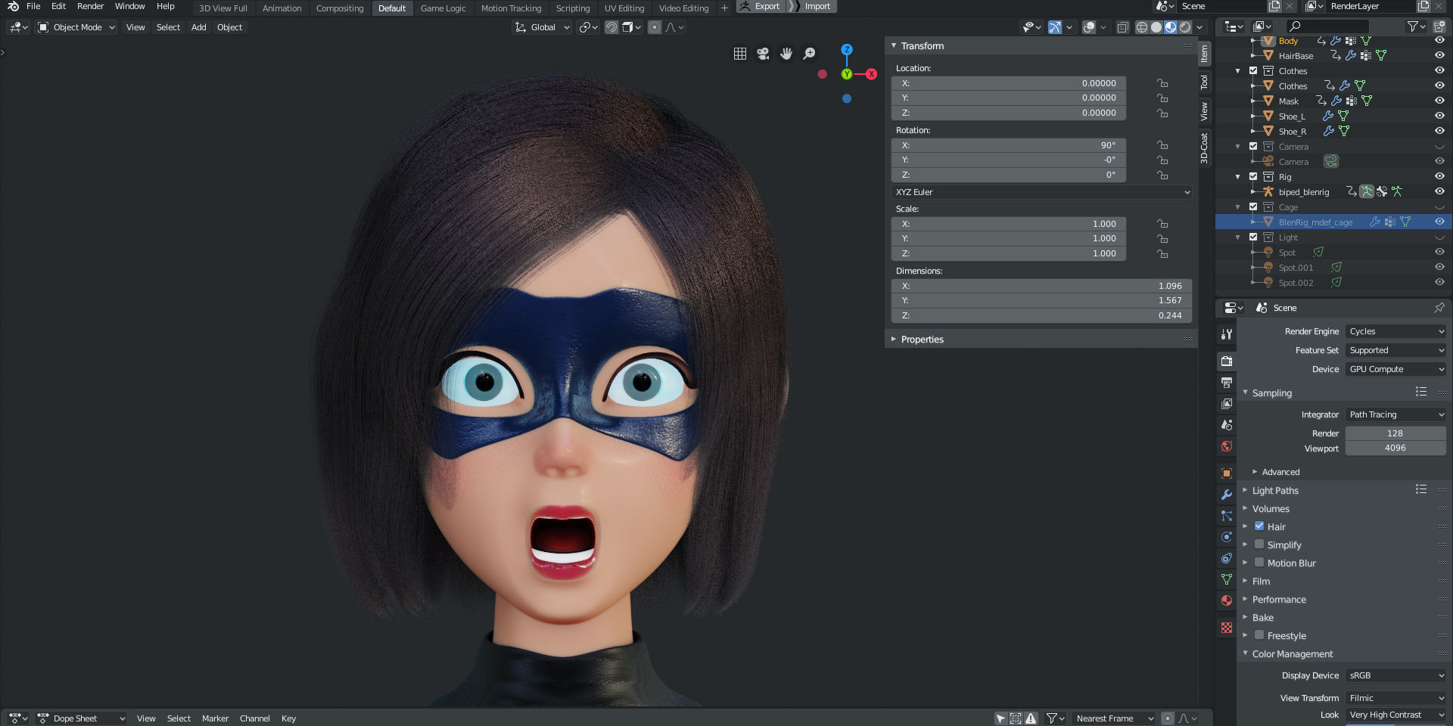
Task: Uncheck the Hair checkbox
Action: [x=1259, y=526]
